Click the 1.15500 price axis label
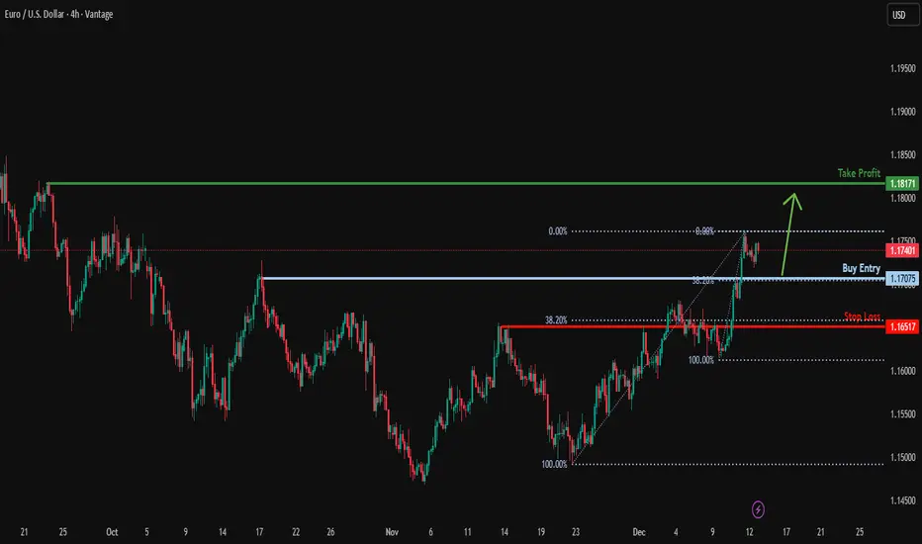The image size is (922, 544). coord(902,414)
